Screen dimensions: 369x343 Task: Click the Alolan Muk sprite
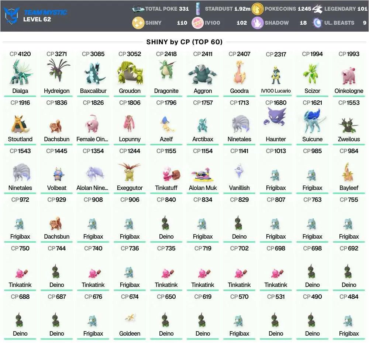(x=202, y=175)
